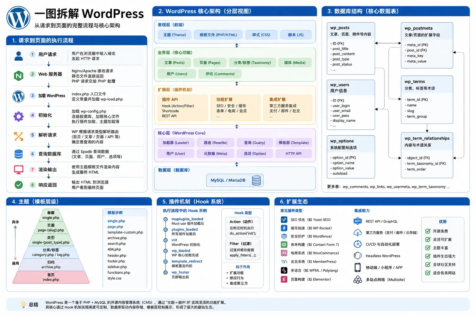476x317 pixels.
Task: Click the pink 首页 index.php pyramid layer
Action: [51, 277]
